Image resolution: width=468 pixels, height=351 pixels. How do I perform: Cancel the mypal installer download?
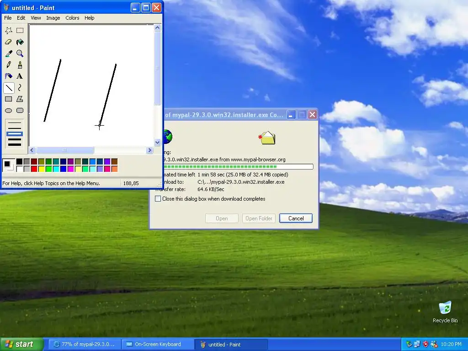296,218
